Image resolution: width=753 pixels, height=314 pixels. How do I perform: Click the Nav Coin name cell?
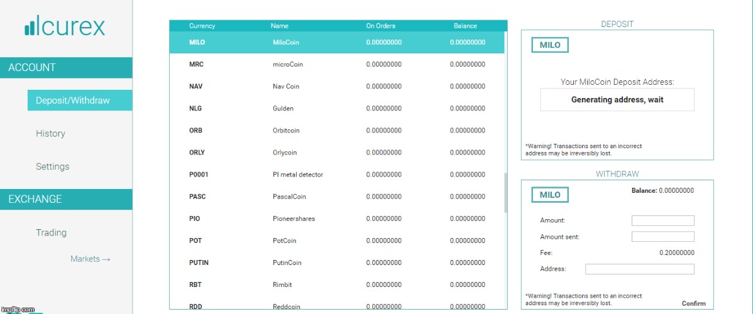pos(286,87)
